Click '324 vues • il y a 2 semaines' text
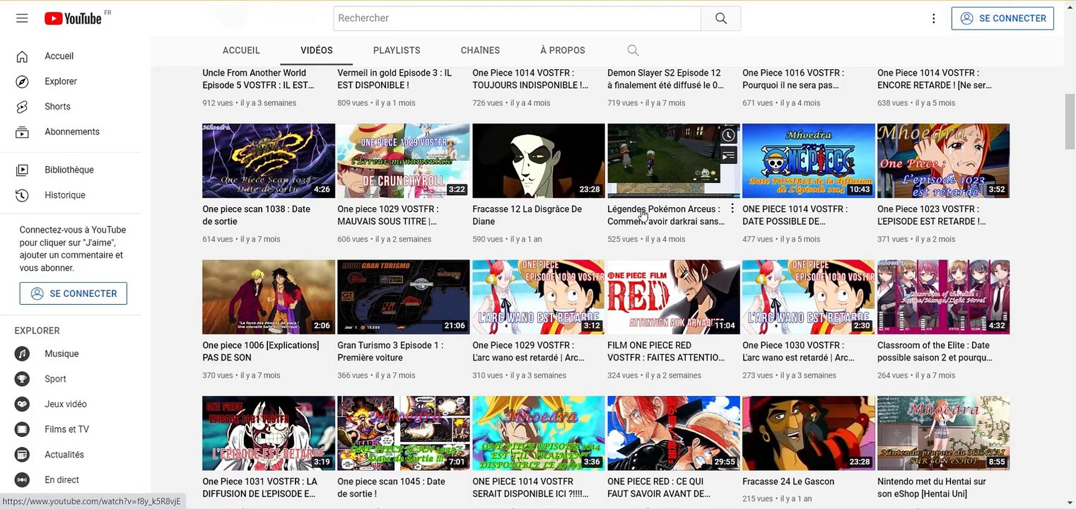This screenshot has width=1076, height=509. pyautogui.click(x=655, y=376)
